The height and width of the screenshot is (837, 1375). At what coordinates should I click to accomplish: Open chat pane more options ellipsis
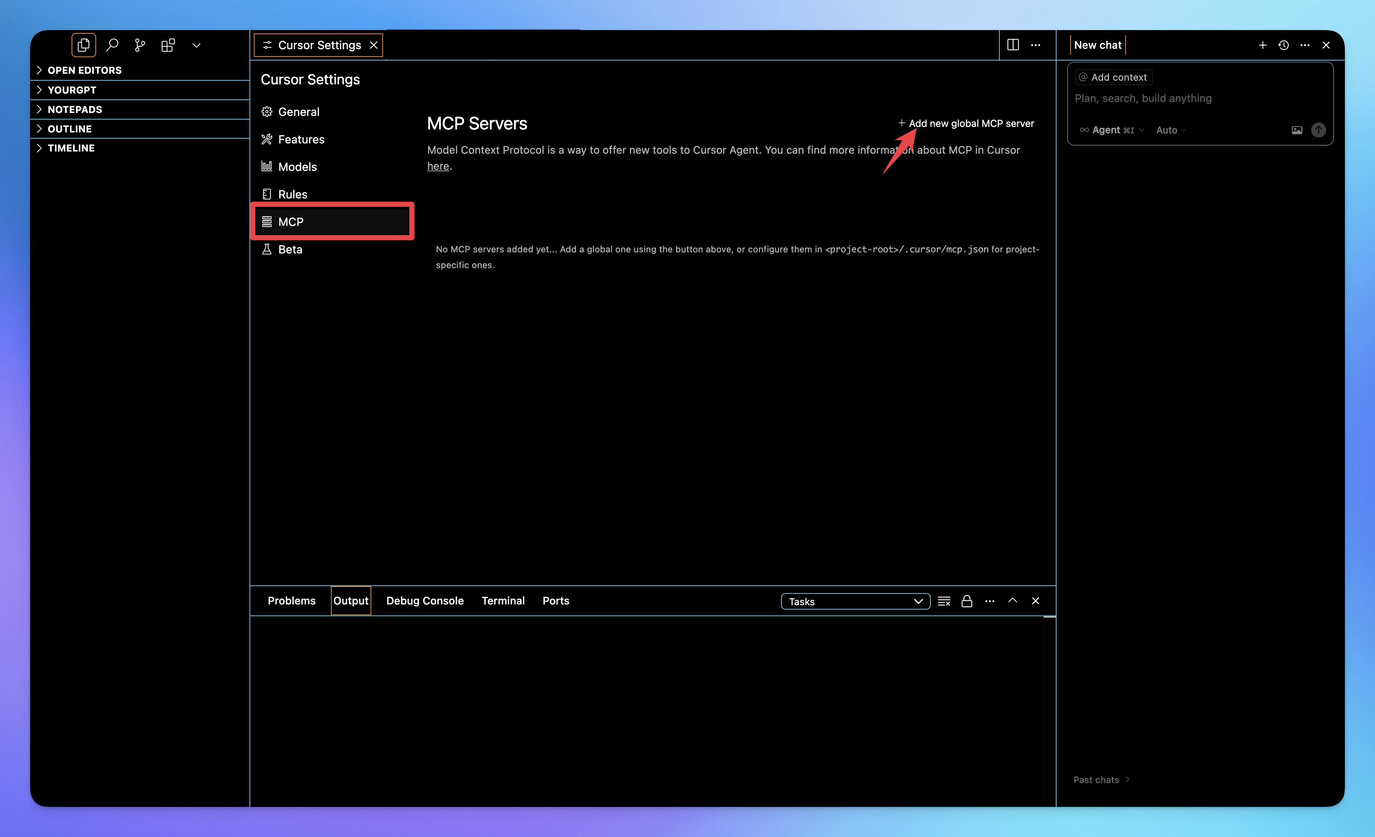(x=1305, y=45)
